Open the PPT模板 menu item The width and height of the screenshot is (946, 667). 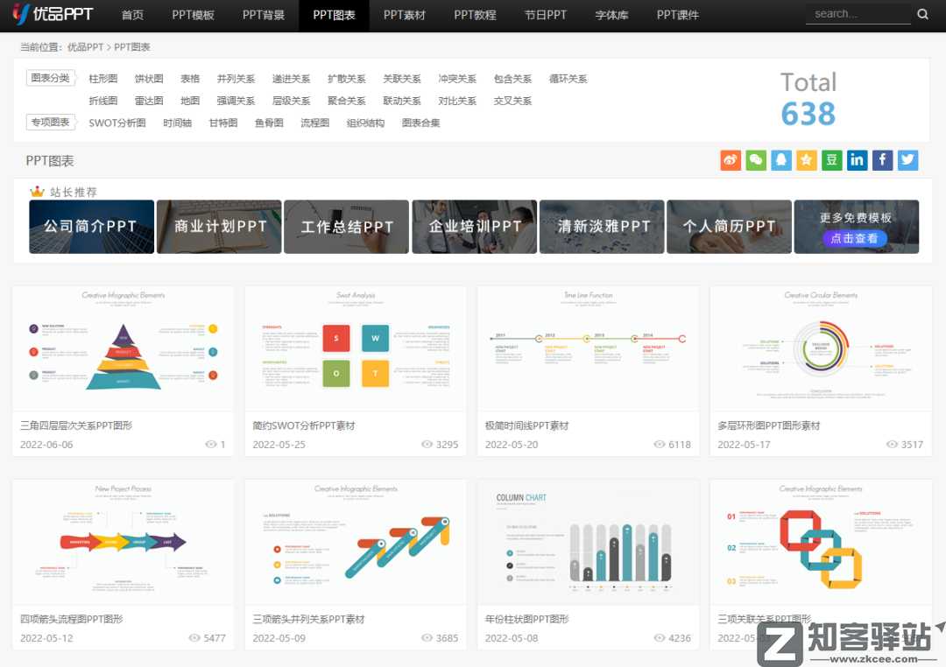(x=193, y=15)
